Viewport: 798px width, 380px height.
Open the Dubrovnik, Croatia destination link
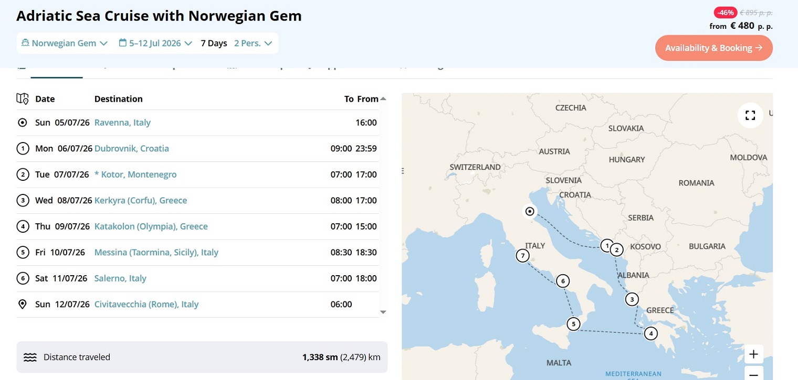[132, 148]
